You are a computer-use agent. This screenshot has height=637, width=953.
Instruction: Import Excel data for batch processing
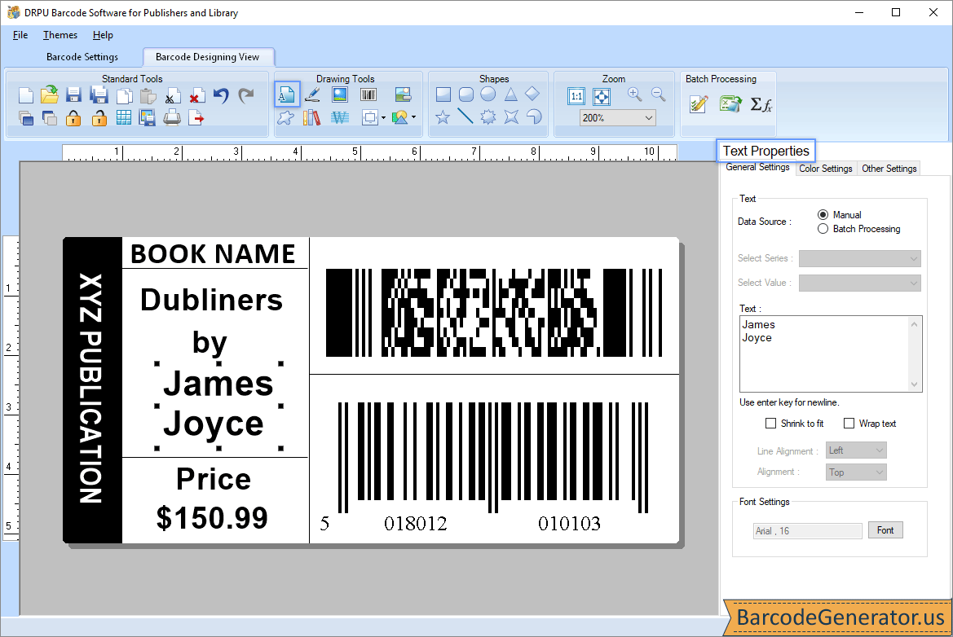coord(730,104)
